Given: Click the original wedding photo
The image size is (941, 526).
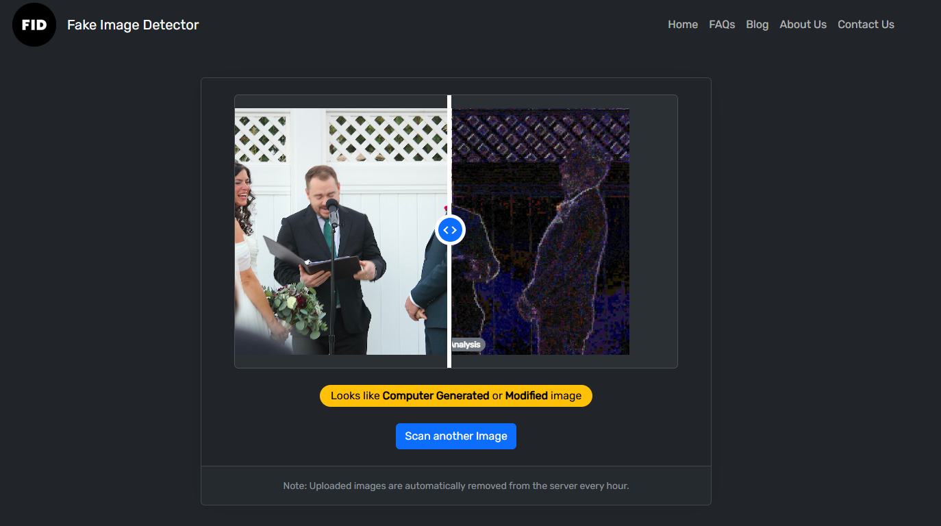Looking at the screenshot, I should point(341,231).
